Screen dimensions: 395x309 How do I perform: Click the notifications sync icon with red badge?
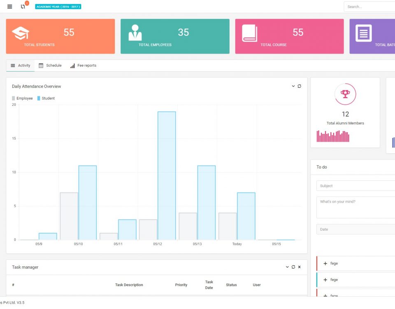pos(23,7)
